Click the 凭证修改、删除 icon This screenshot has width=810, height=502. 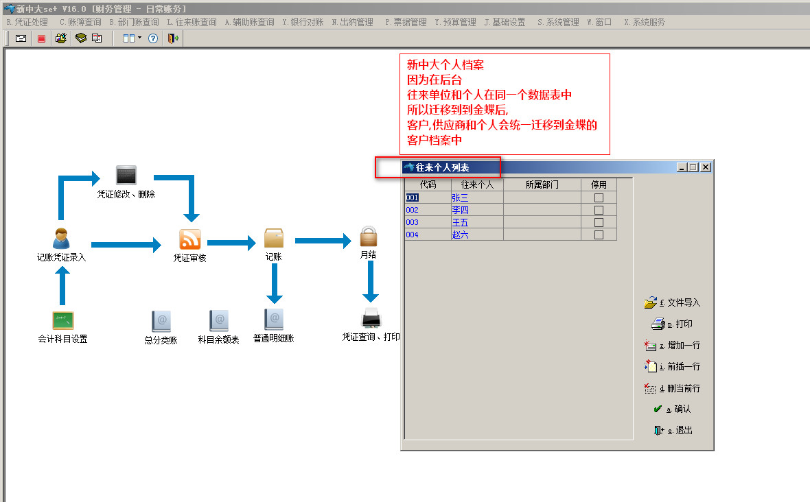click(126, 176)
